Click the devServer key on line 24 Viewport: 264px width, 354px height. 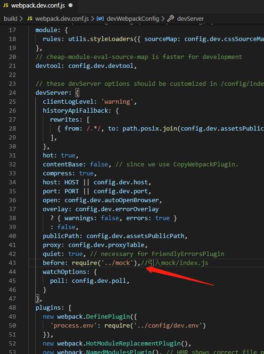pyautogui.click(x=52, y=92)
